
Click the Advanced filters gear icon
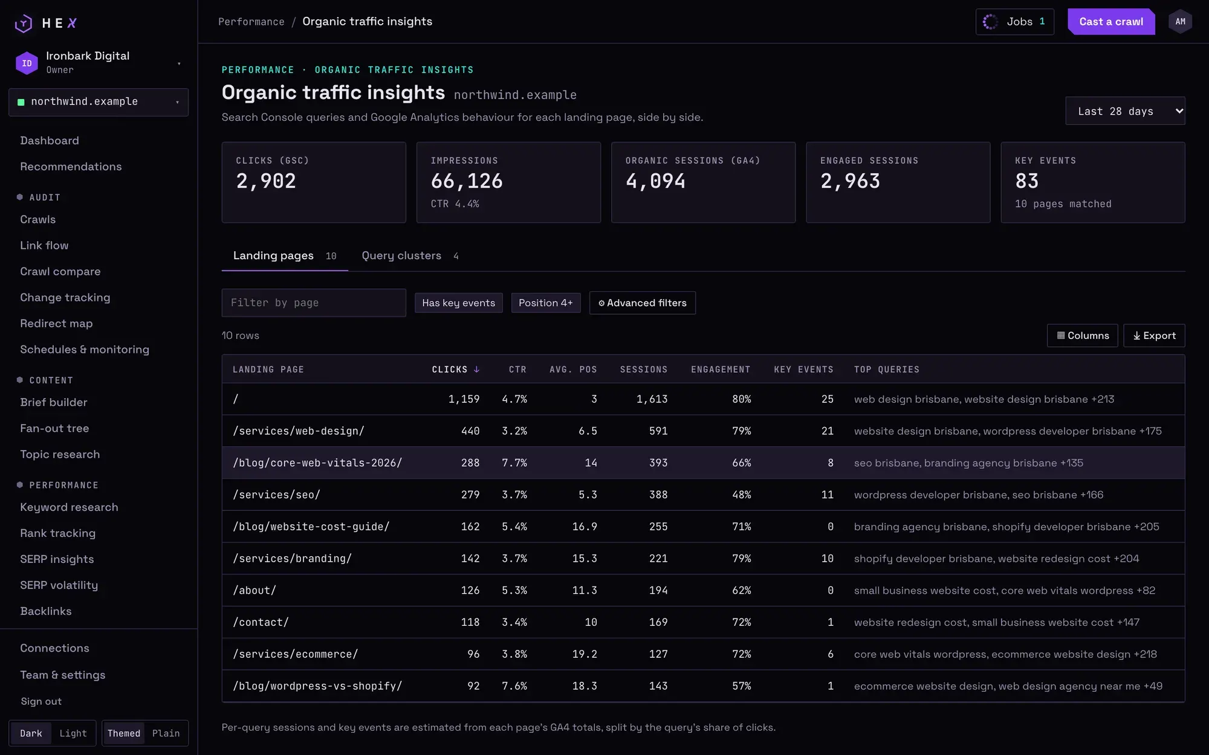pos(601,303)
